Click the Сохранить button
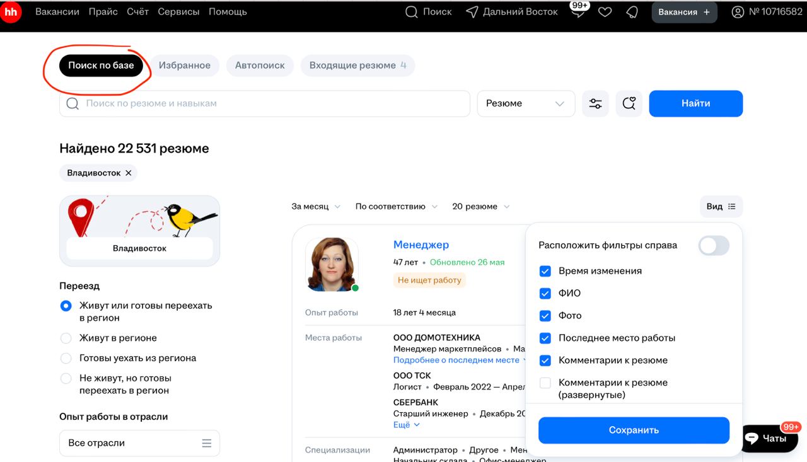The image size is (807, 462). 634,430
